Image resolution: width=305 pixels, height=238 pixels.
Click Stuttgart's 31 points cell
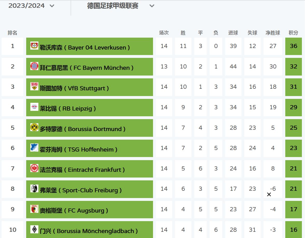click(x=294, y=87)
